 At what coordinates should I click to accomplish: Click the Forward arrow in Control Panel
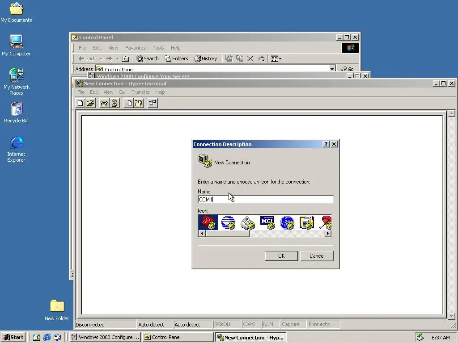109,59
